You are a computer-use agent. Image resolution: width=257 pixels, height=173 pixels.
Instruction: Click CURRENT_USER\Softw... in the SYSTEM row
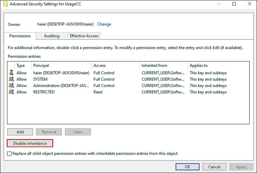point(163,79)
